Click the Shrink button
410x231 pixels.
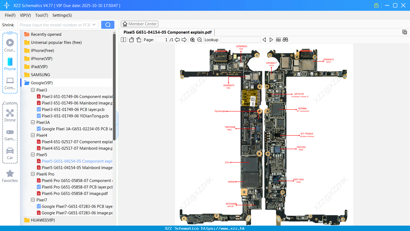pyautogui.click(x=8, y=25)
